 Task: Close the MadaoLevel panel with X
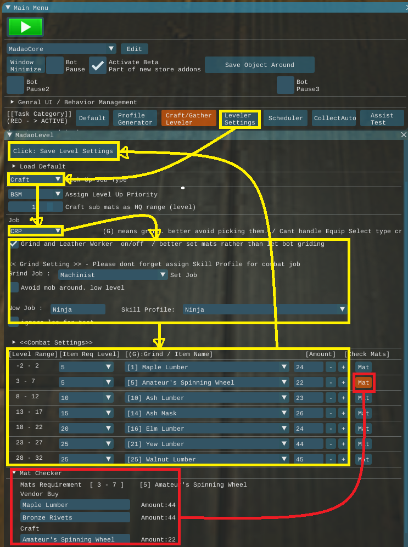coord(404,135)
